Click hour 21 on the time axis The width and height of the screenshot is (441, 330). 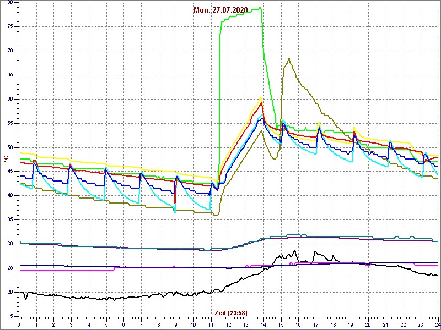[385, 324]
